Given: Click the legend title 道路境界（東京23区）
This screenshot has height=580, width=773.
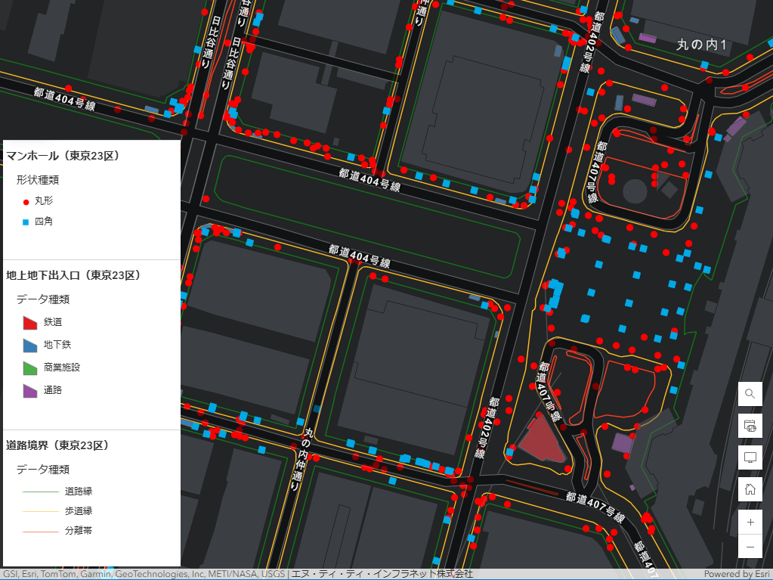Looking at the screenshot, I should 57,445.
